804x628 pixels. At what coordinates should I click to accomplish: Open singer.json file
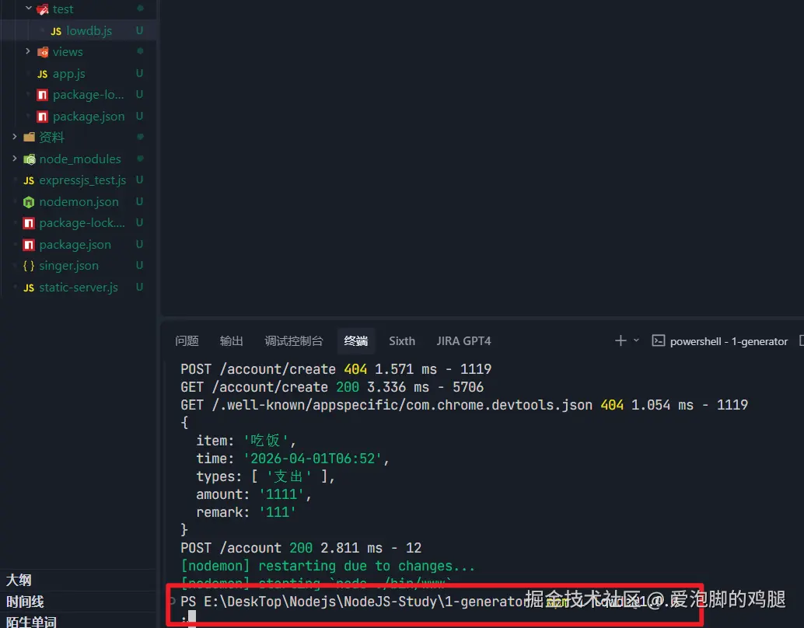tap(68, 266)
